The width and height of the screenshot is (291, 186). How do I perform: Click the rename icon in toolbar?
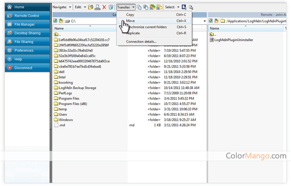[x=97, y=7]
